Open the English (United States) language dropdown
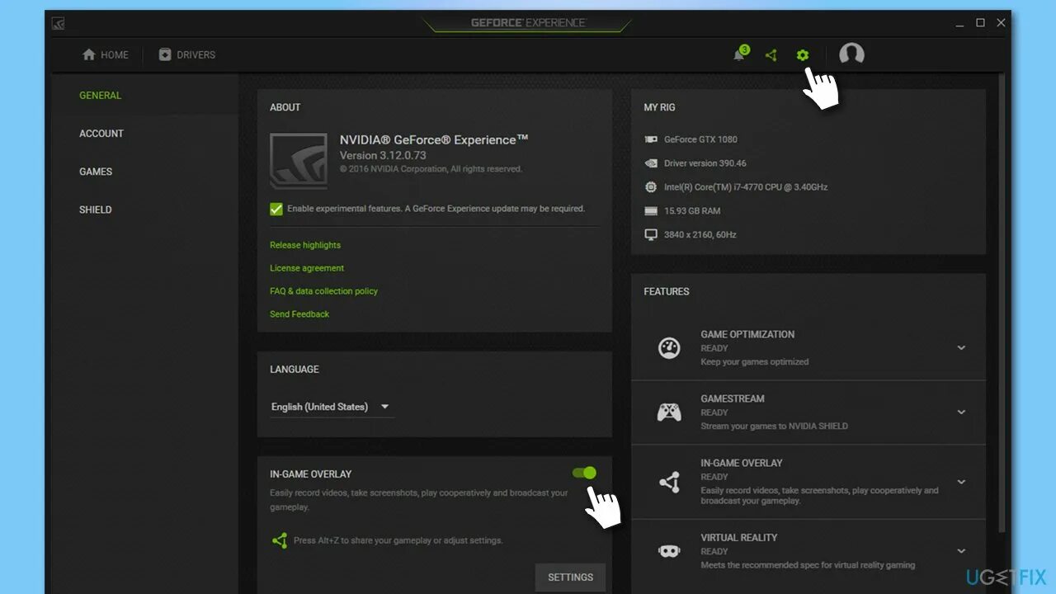 pos(332,407)
